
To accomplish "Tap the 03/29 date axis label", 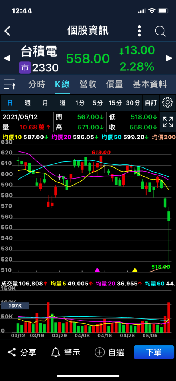I will point(60,336).
